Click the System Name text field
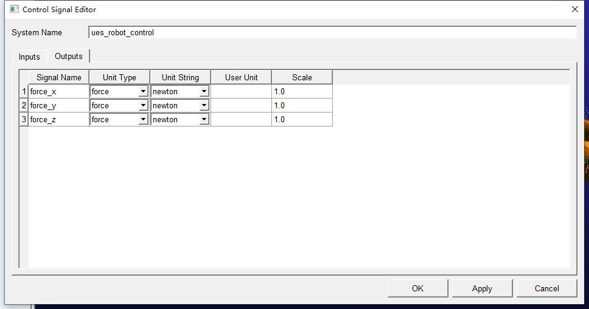The height and width of the screenshot is (309, 589). point(332,32)
